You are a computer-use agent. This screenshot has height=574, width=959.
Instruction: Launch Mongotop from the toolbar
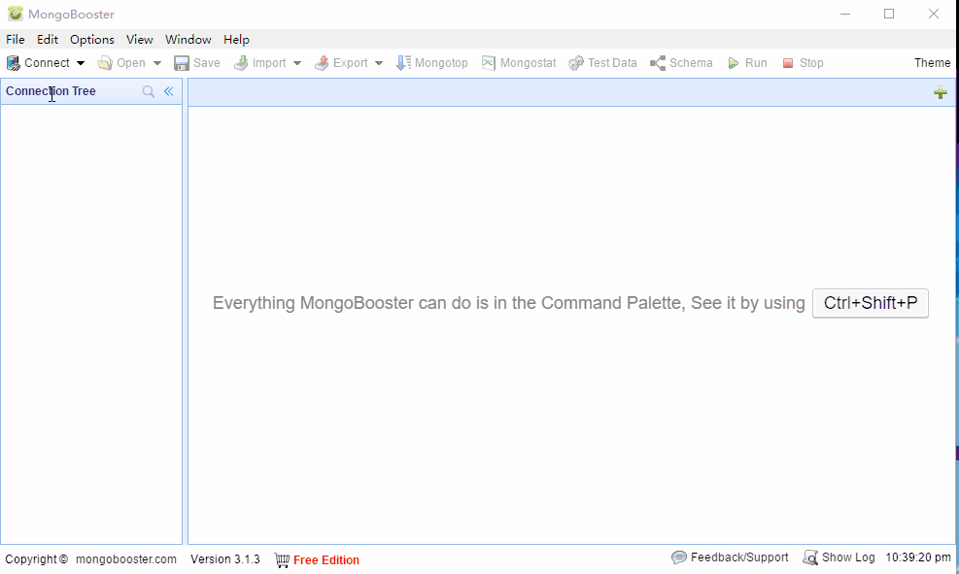click(431, 63)
